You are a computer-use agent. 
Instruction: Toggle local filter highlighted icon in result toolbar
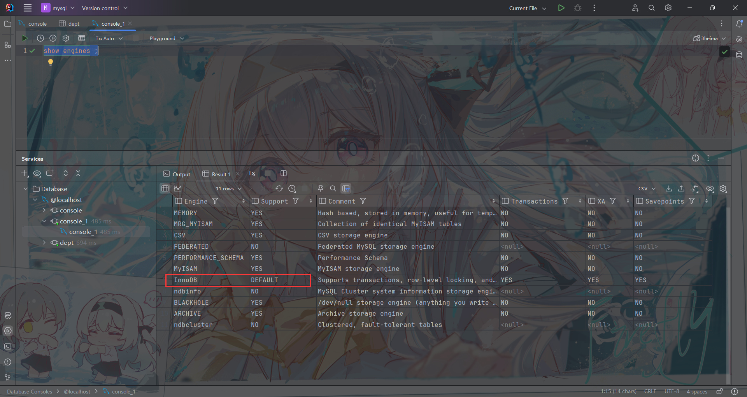346,188
